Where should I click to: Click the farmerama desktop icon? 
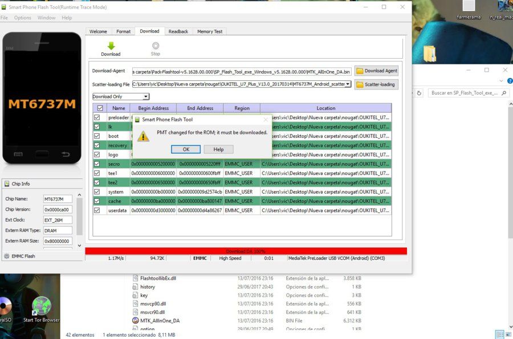[x=469, y=10]
